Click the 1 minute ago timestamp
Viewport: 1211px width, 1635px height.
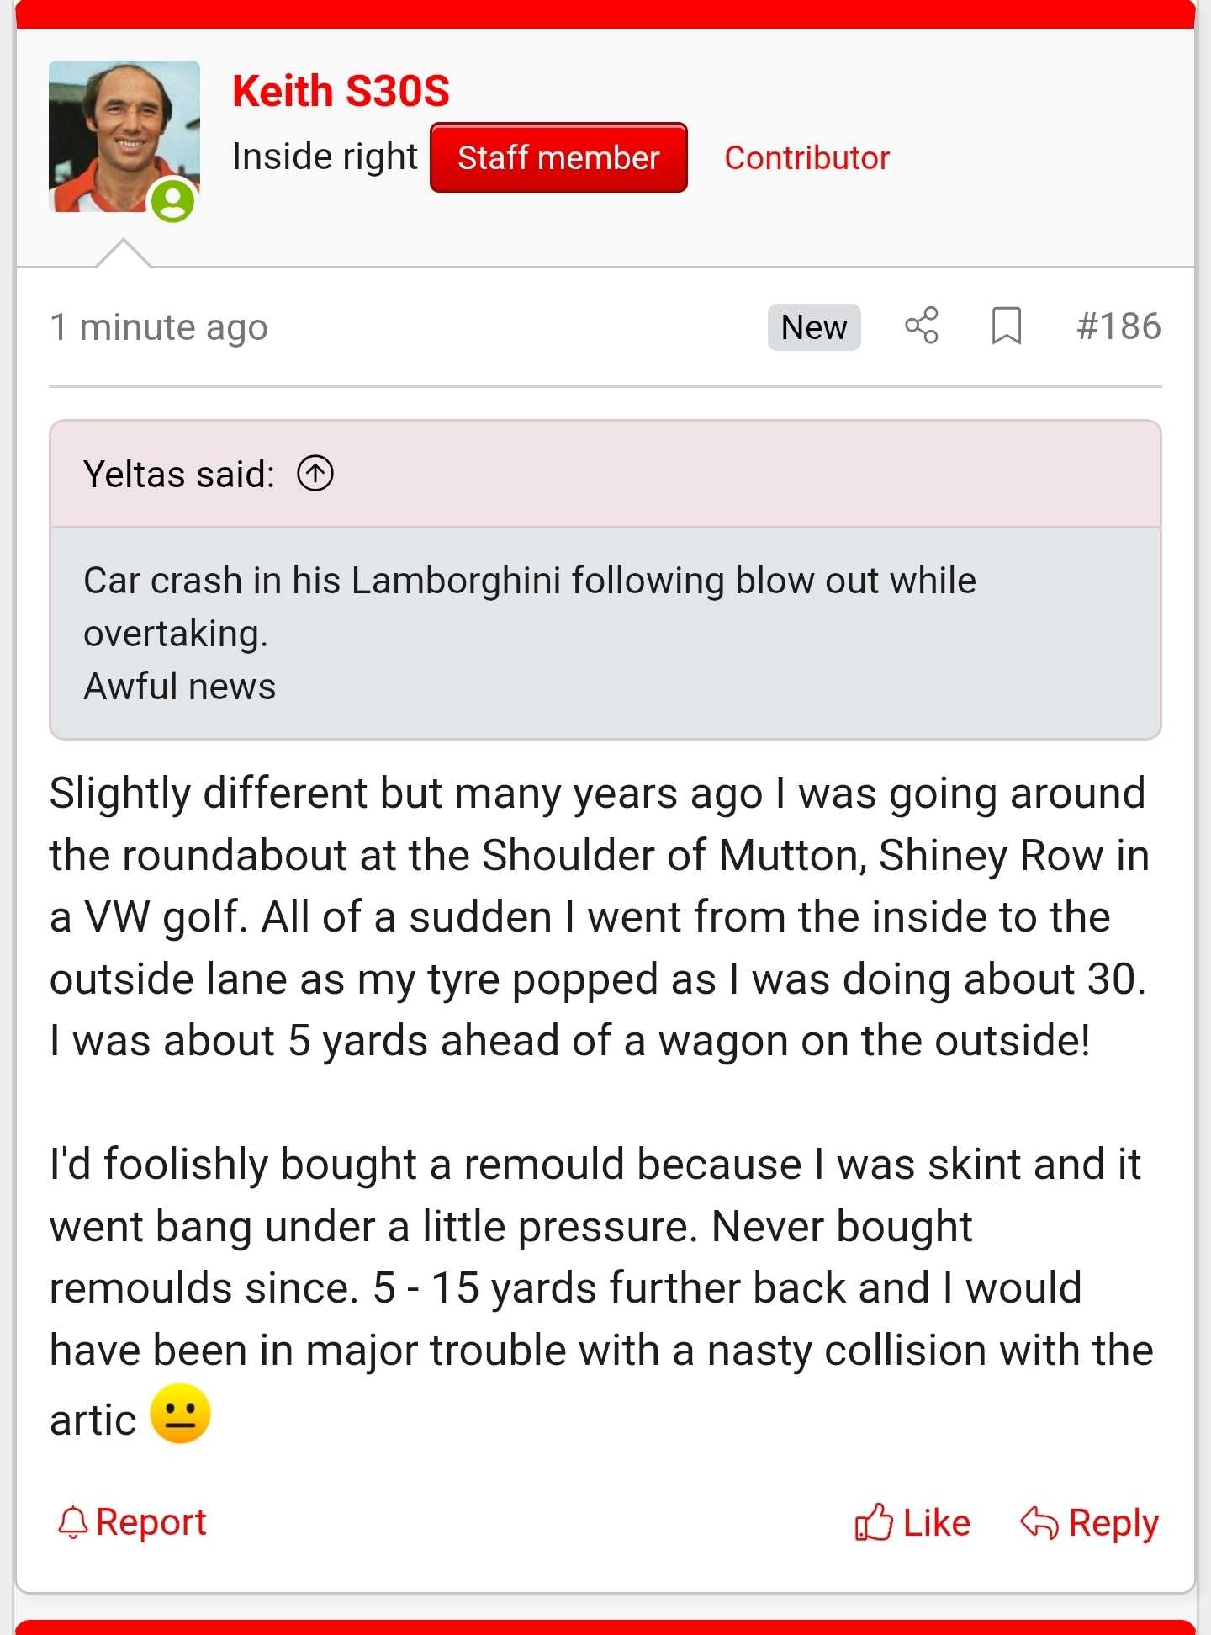pyautogui.click(x=159, y=327)
